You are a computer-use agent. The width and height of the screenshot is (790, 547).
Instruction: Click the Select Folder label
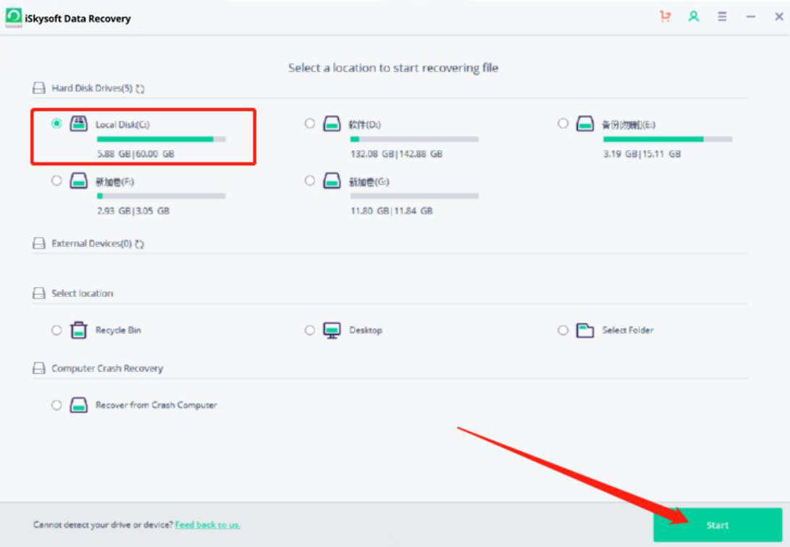point(628,330)
